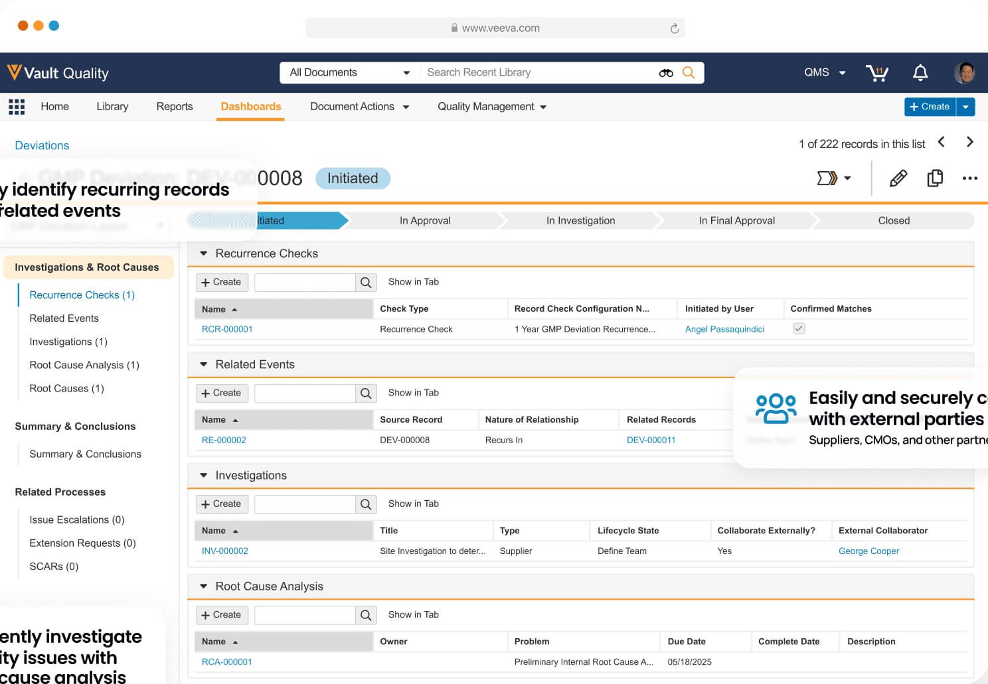Click the Investigations panel search field
Viewport: 988px width, 684px height.
(x=305, y=504)
